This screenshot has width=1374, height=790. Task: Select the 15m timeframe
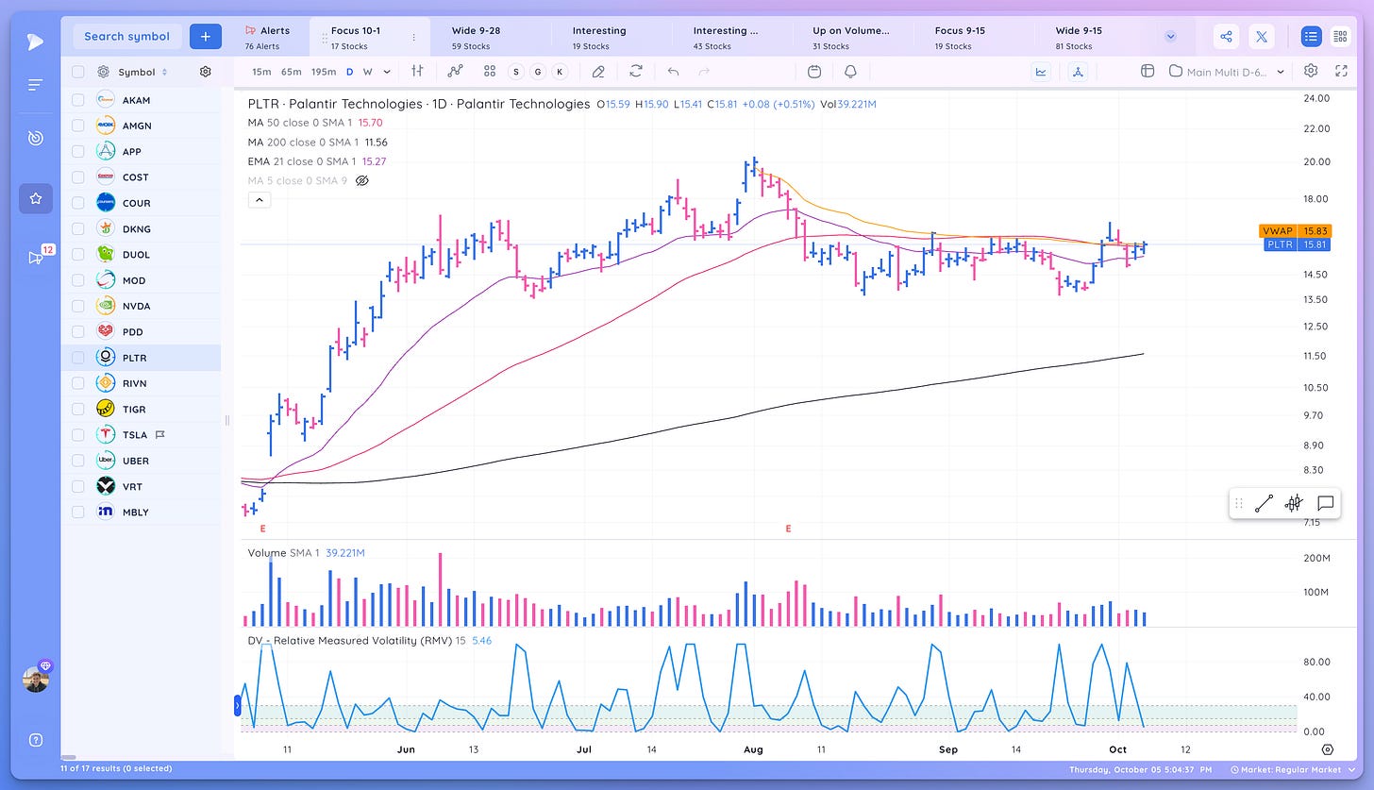point(261,71)
